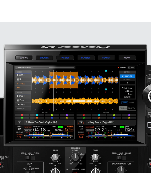Trigger Deck 1 hot cue G
The height and width of the screenshot is (195, 151).
(x=52, y=118)
